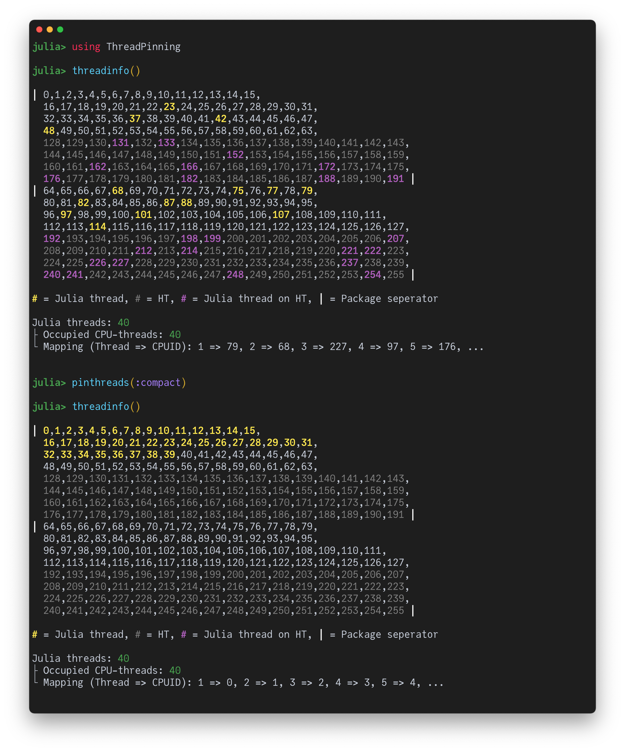Click the yellow minimize window button
625x752 pixels.
50,29
